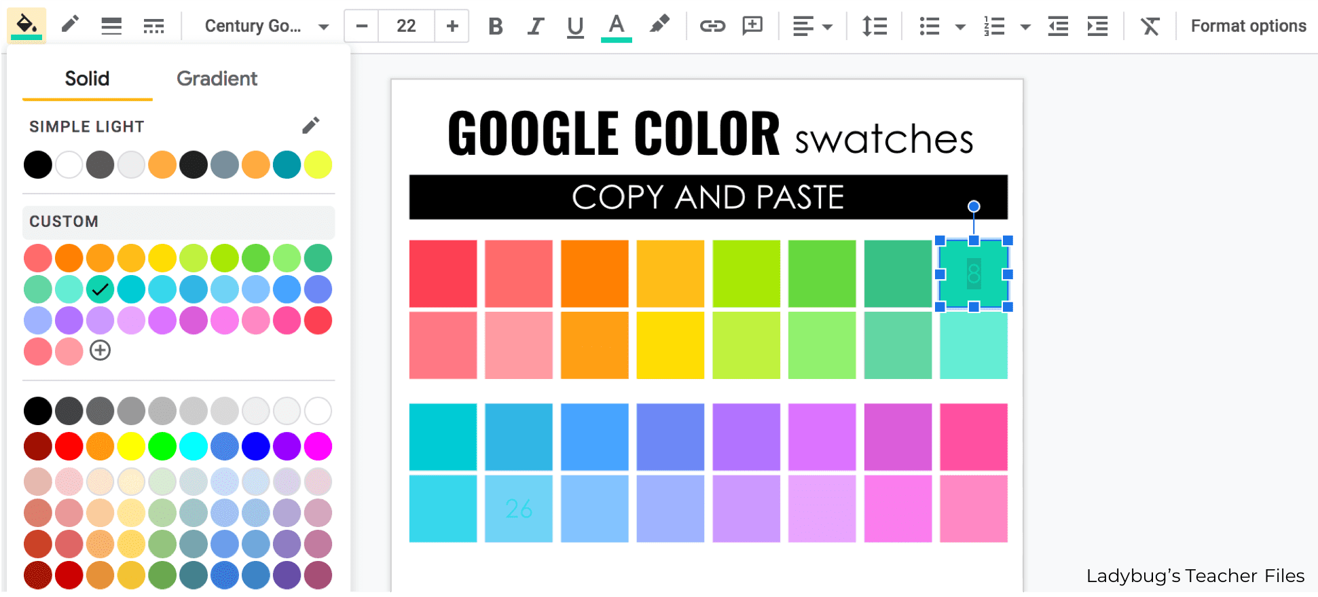
Task: Select the first red slide swatch
Action: click(x=443, y=274)
